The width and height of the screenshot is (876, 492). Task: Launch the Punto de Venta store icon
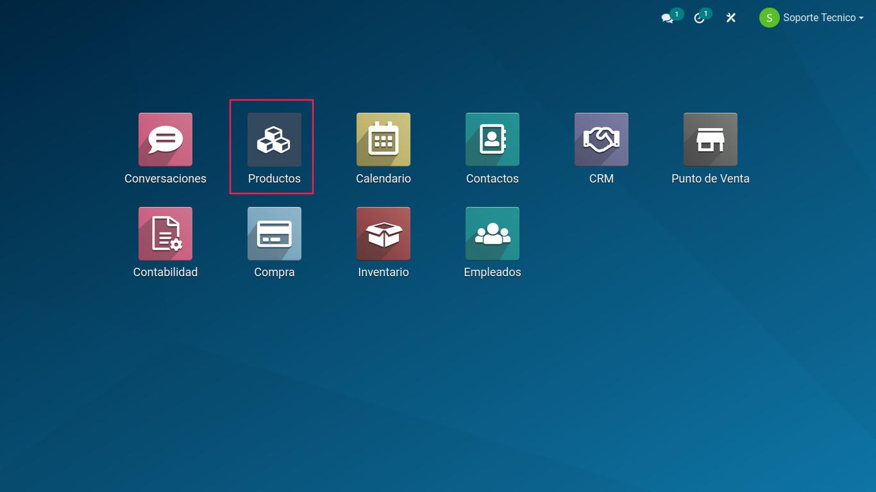(711, 140)
